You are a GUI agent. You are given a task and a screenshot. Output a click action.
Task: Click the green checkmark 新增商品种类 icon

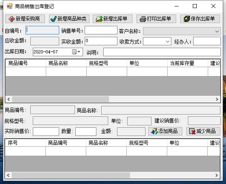pos(53,19)
